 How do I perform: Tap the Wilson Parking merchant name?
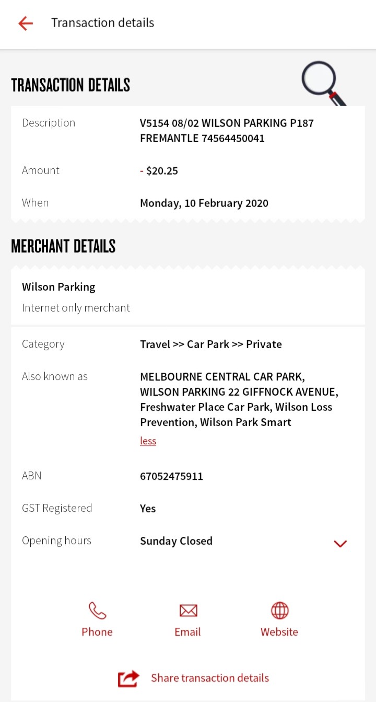(x=58, y=287)
